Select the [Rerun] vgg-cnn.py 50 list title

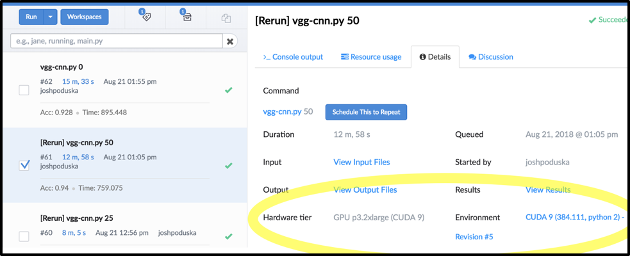coord(77,143)
